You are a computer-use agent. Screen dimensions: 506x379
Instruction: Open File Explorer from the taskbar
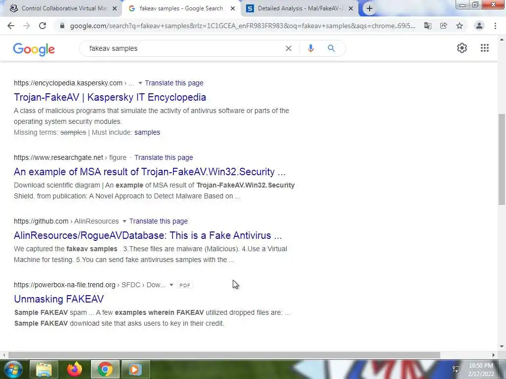tap(44, 369)
